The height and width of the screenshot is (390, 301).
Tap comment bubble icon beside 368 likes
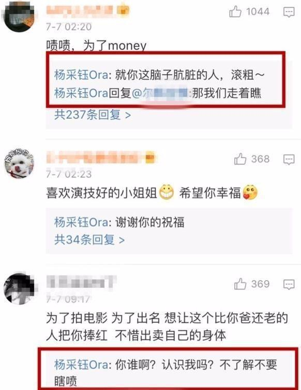pyautogui.click(x=289, y=159)
